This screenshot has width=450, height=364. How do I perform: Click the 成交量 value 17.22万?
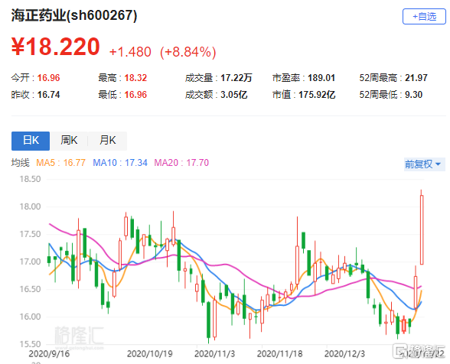point(236,78)
